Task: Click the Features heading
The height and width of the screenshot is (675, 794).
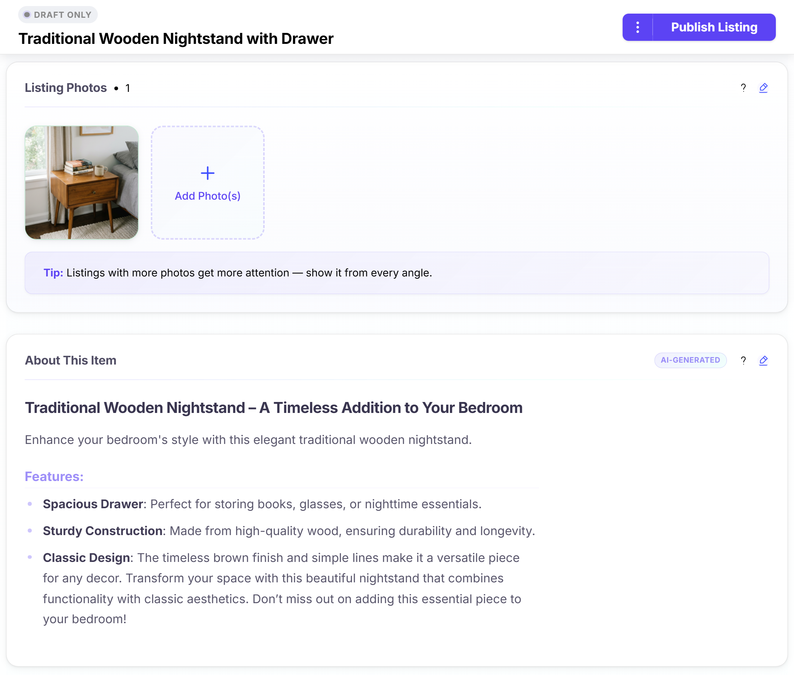Action: coord(54,476)
